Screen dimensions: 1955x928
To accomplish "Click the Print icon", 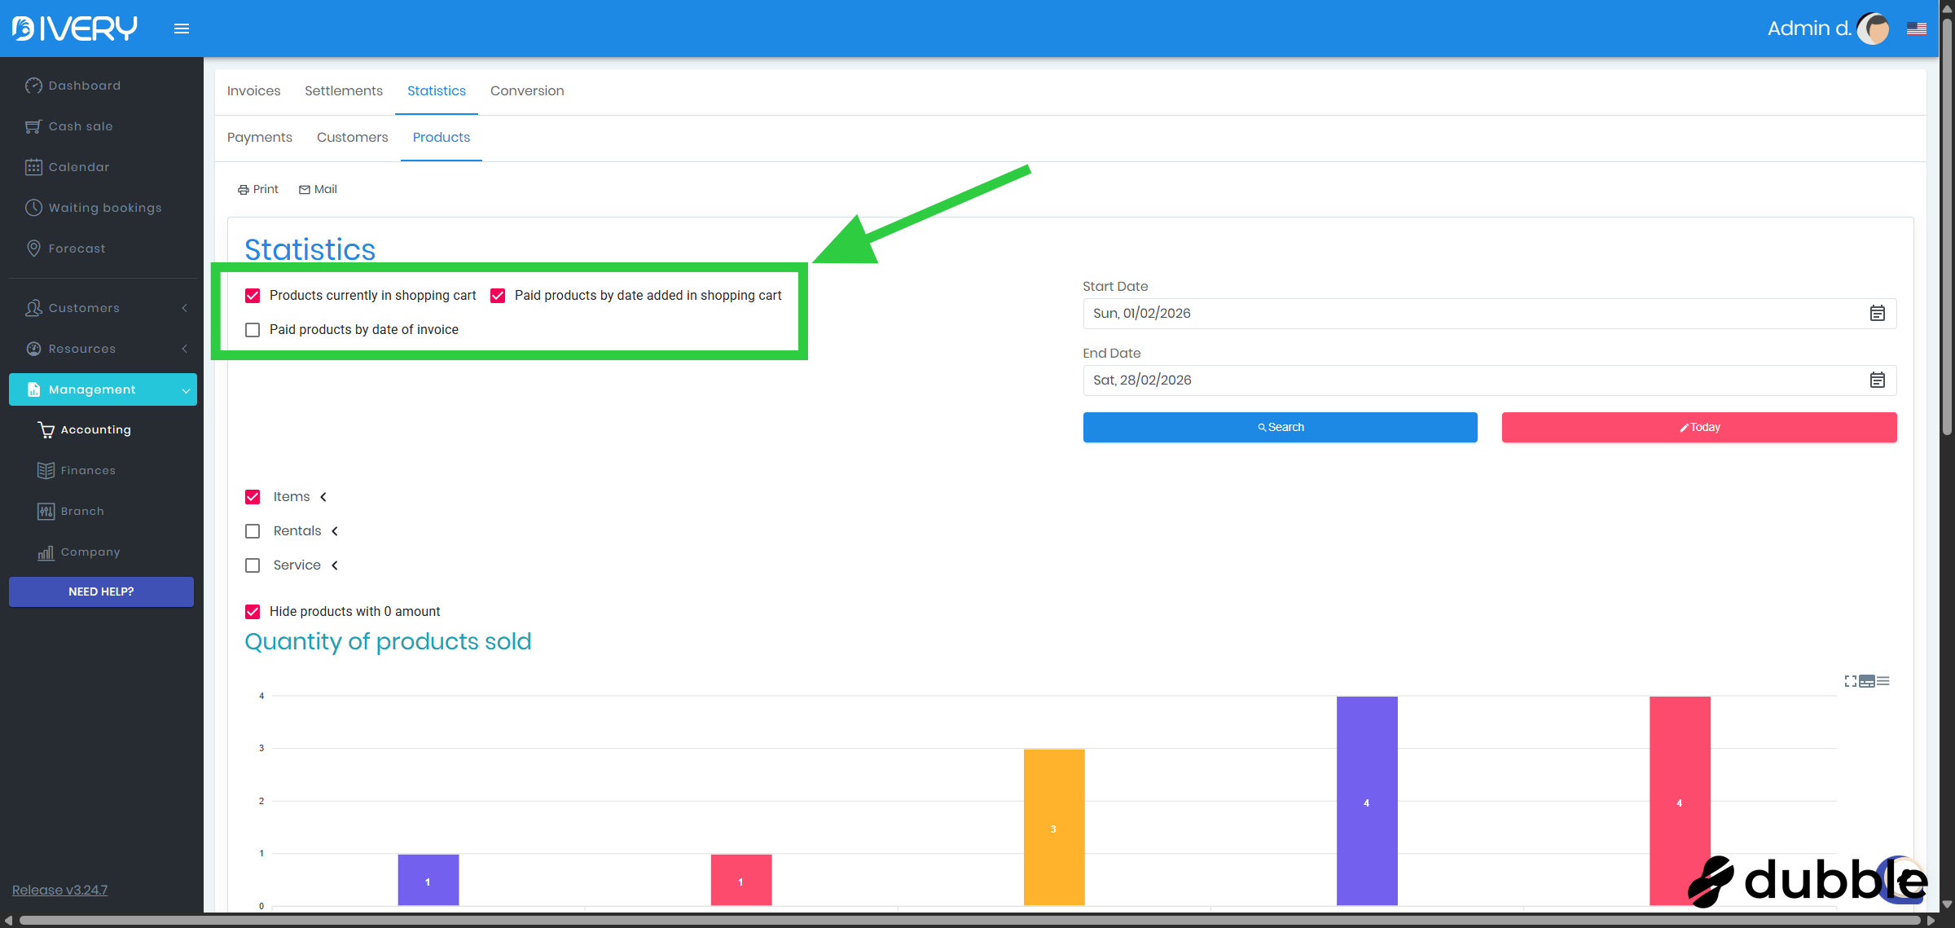I will (x=244, y=190).
